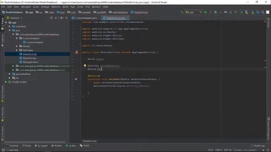
Task: Click the DetailActivity breadcrumb below the editor
Action: pos(89,141)
